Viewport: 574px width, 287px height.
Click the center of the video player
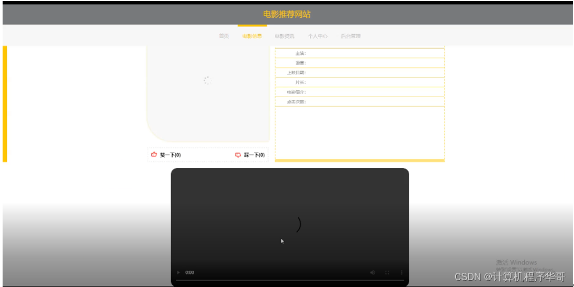click(x=290, y=227)
